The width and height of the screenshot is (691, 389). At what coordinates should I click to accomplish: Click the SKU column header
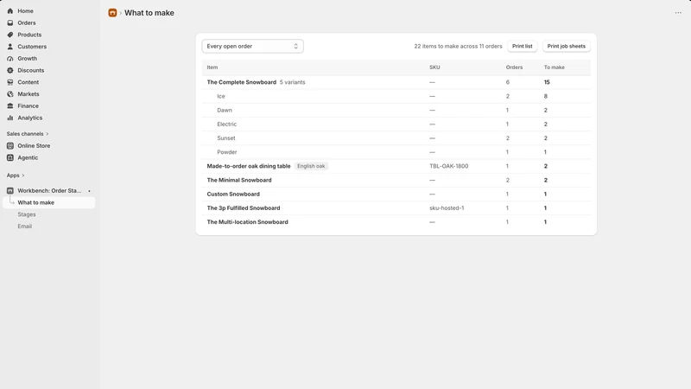pos(434,67)
